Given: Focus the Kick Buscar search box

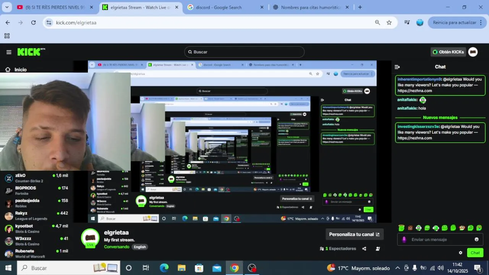Looking at the screenshot, I should [x=244, y=52].
